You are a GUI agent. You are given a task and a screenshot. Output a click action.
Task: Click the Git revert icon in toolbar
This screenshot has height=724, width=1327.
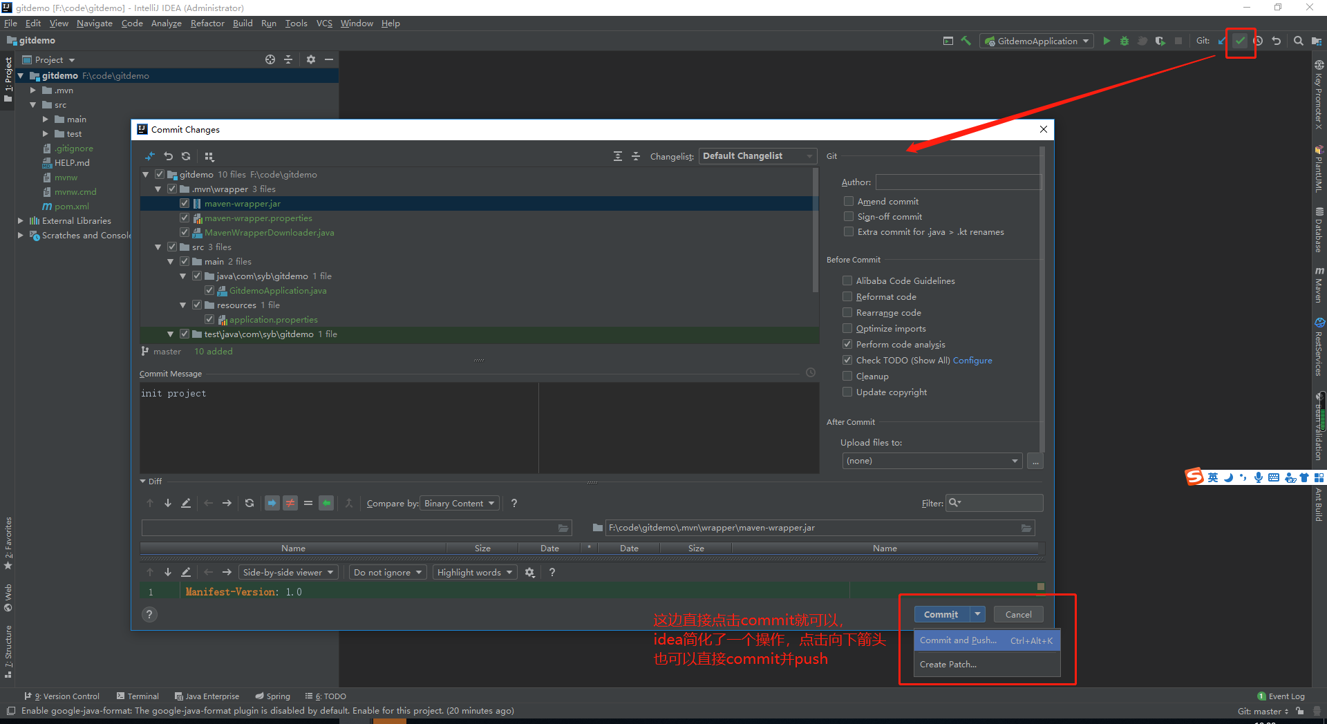(1277, 41)
